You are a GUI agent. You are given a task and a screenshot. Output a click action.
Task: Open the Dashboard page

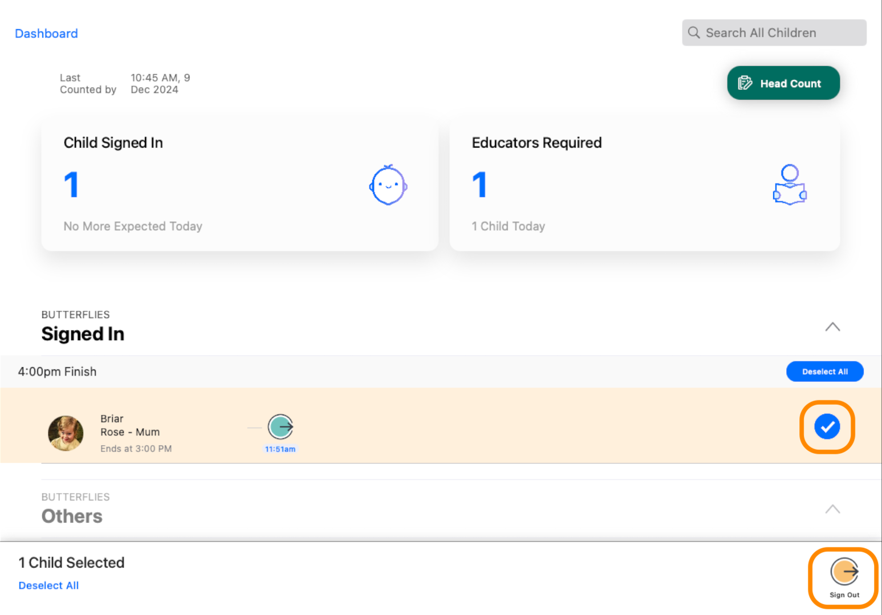click(46, 33)
